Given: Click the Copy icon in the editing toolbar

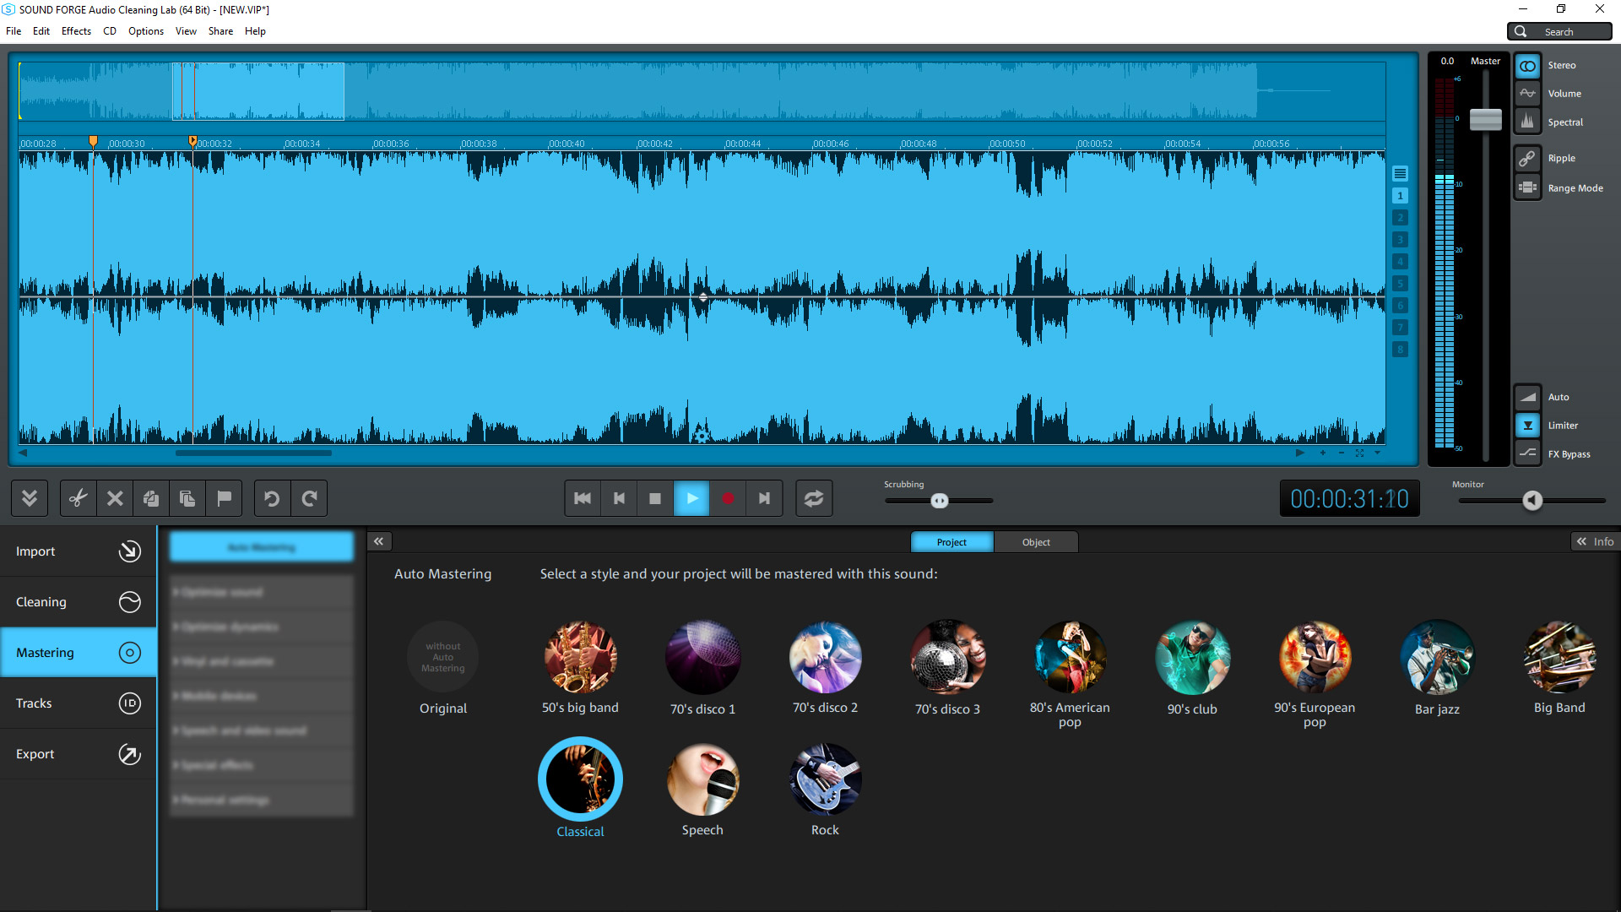Looking at the screenshot, I should (150, 498).
